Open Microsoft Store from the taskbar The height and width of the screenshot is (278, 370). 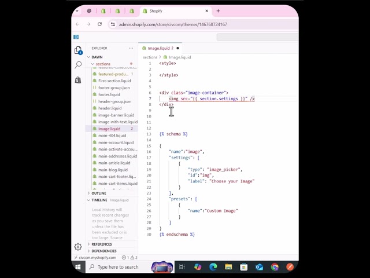coord(244,267)
